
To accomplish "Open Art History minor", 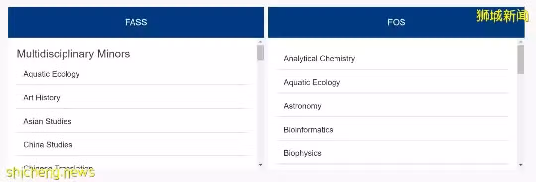I will [x=134, y=98].
